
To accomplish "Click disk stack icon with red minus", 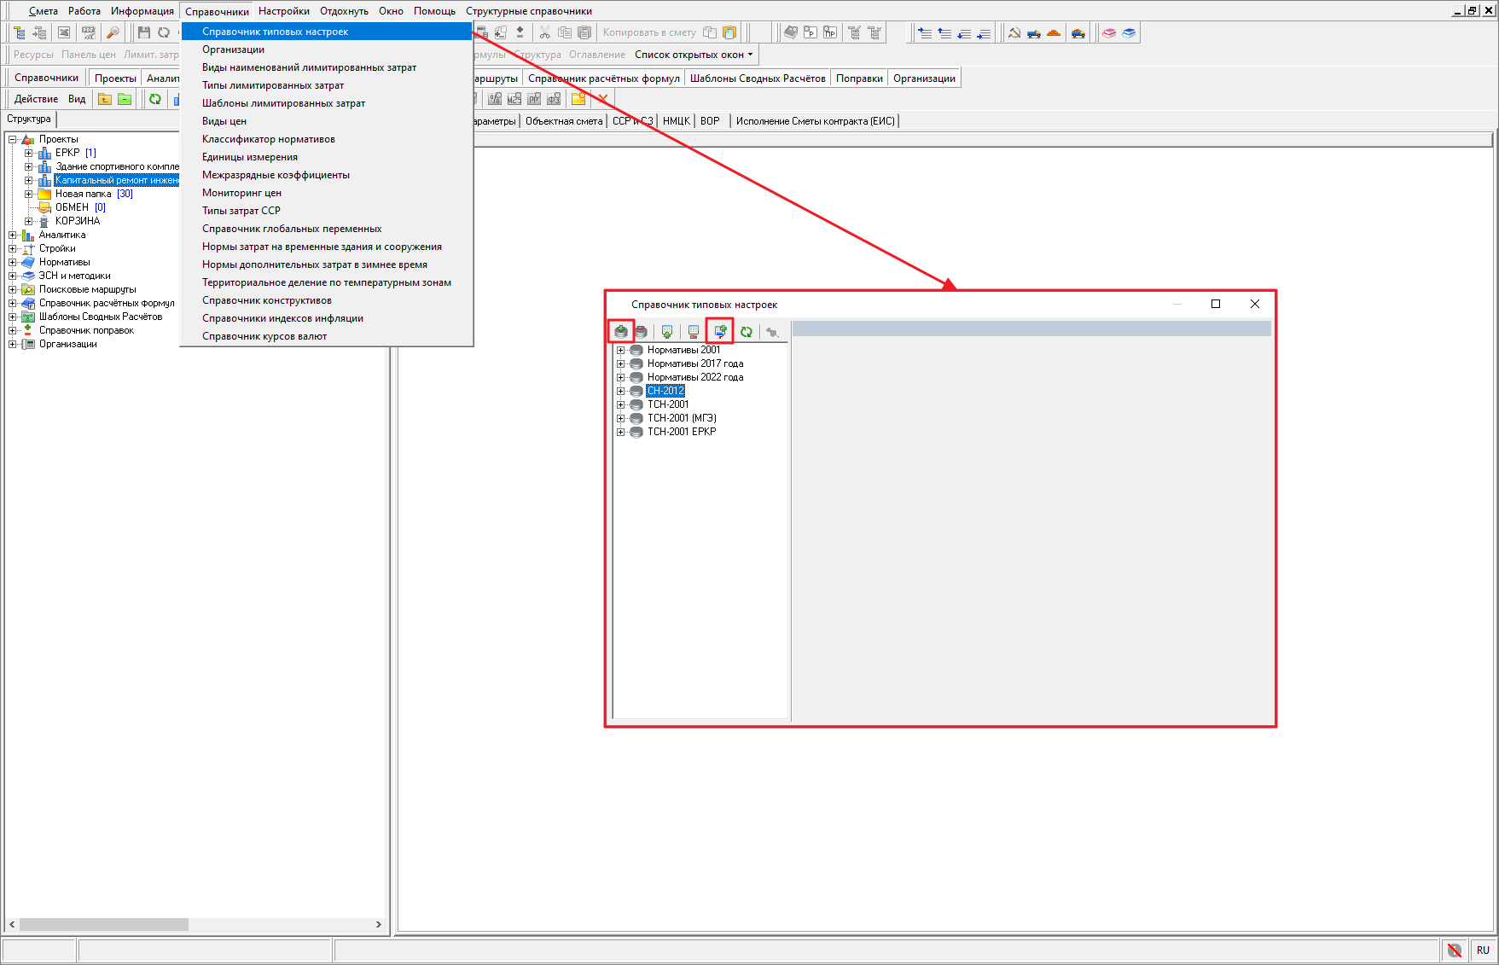I will (642, 332).
